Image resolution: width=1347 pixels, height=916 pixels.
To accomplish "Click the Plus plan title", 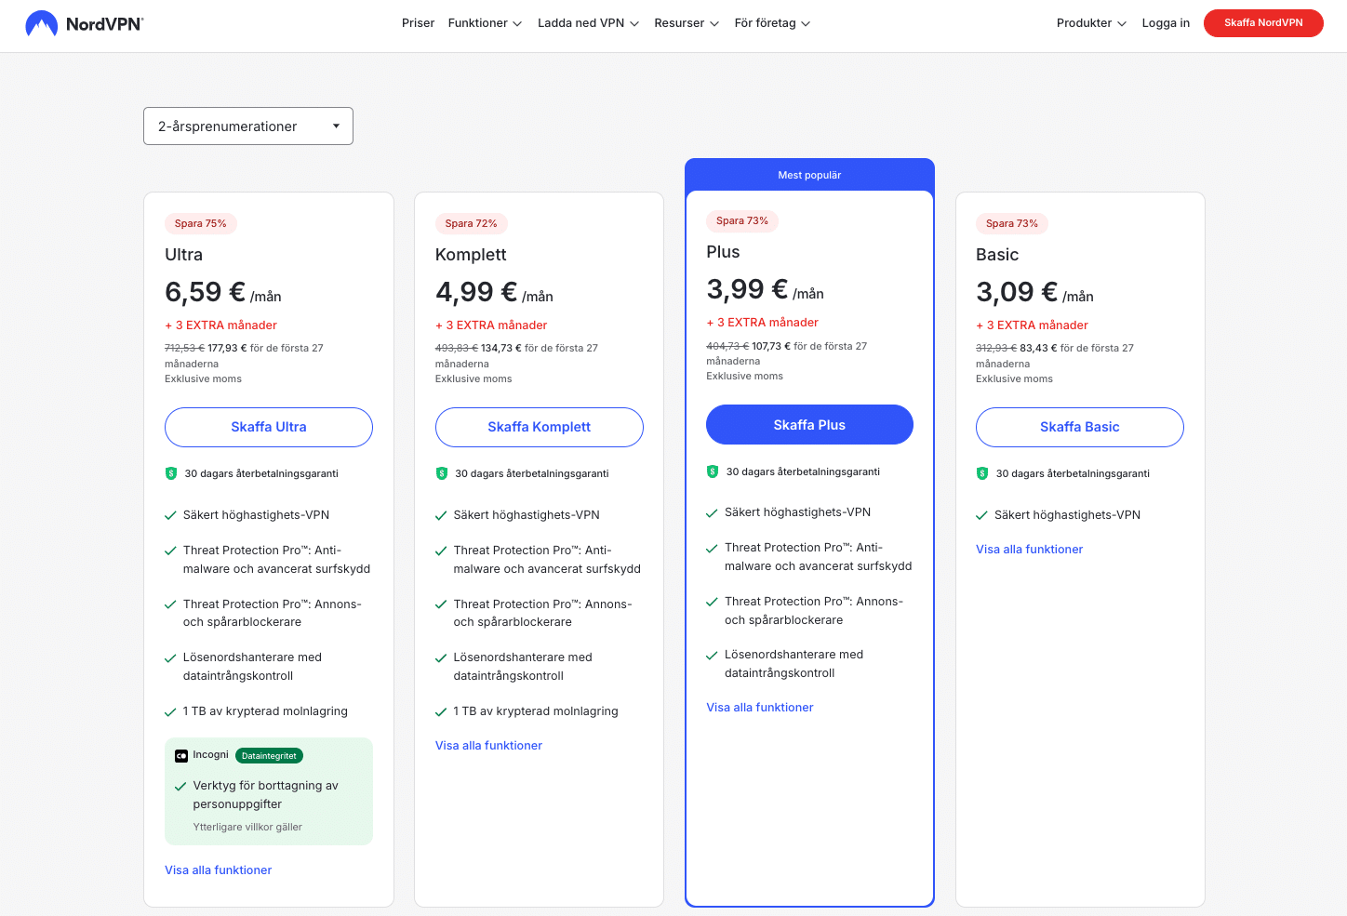I will click(x=724, y=252).
